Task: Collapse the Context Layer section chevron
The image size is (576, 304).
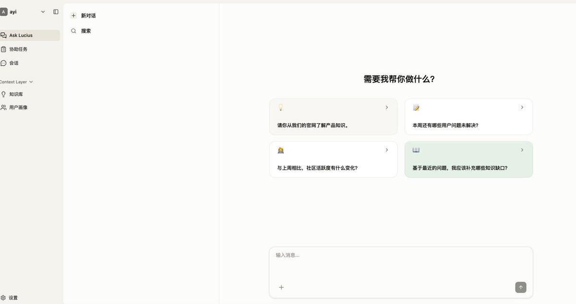Action: [x=31, y=82]
